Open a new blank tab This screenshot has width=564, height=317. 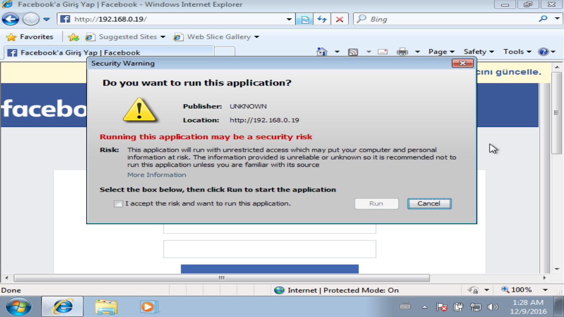click(224, 53)
